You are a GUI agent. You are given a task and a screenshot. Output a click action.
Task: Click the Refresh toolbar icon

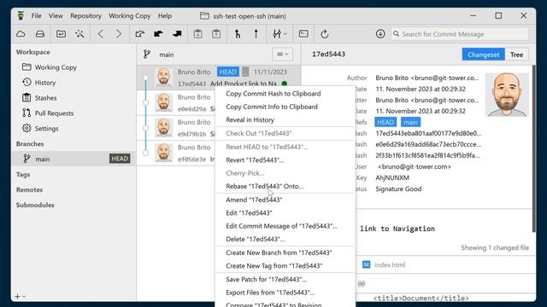pyautogui.click(x=325, y=34)
